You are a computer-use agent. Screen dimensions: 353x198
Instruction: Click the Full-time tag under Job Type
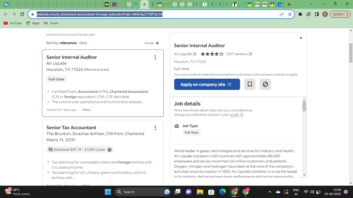pos(191,133)
